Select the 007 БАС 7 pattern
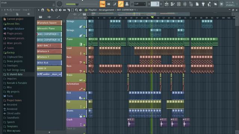Viewport: 239px width, 134px height. tap(49, 45)
